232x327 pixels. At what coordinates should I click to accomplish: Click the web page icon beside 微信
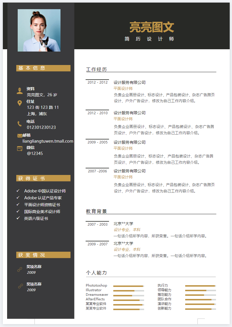(x=20, y=149)
